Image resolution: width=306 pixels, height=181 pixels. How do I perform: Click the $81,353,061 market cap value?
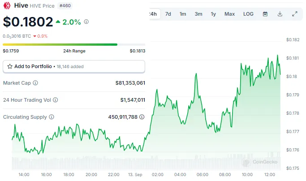(130, 83)
